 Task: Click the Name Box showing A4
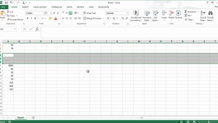pyautogui.click(x=7, y=29)
